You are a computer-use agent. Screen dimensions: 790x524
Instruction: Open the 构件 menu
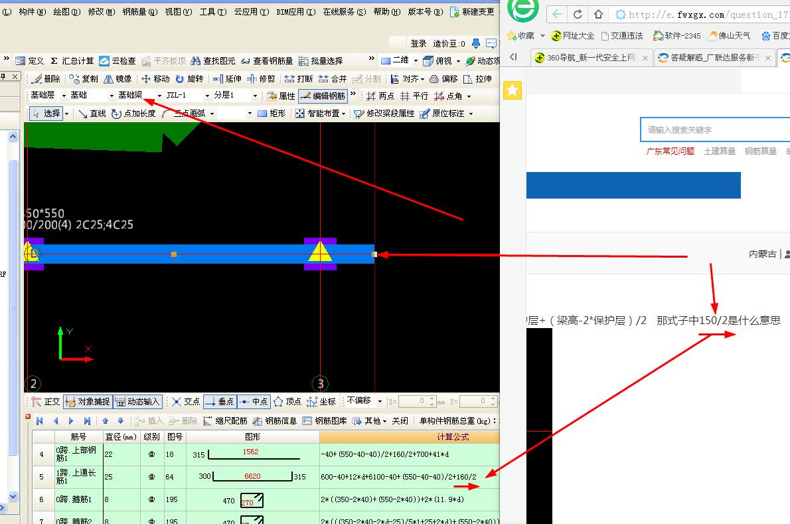tap(33, 11)
